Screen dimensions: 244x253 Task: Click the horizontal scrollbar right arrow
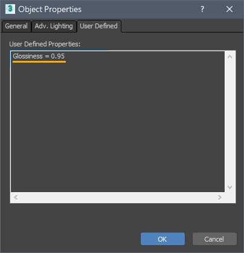click(x=220, y=198)
